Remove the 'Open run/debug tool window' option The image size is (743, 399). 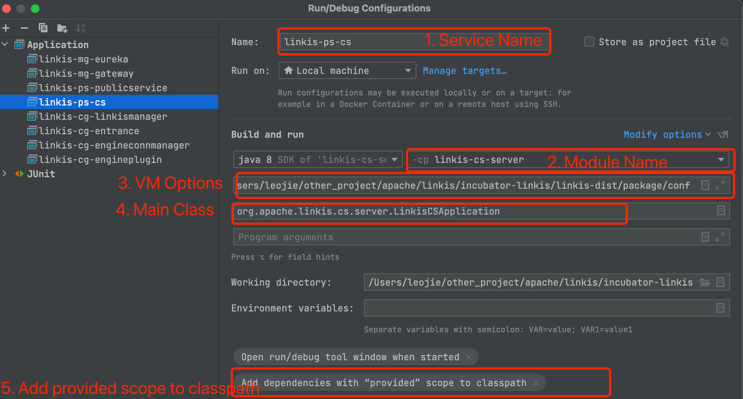(x=468, y=357)
